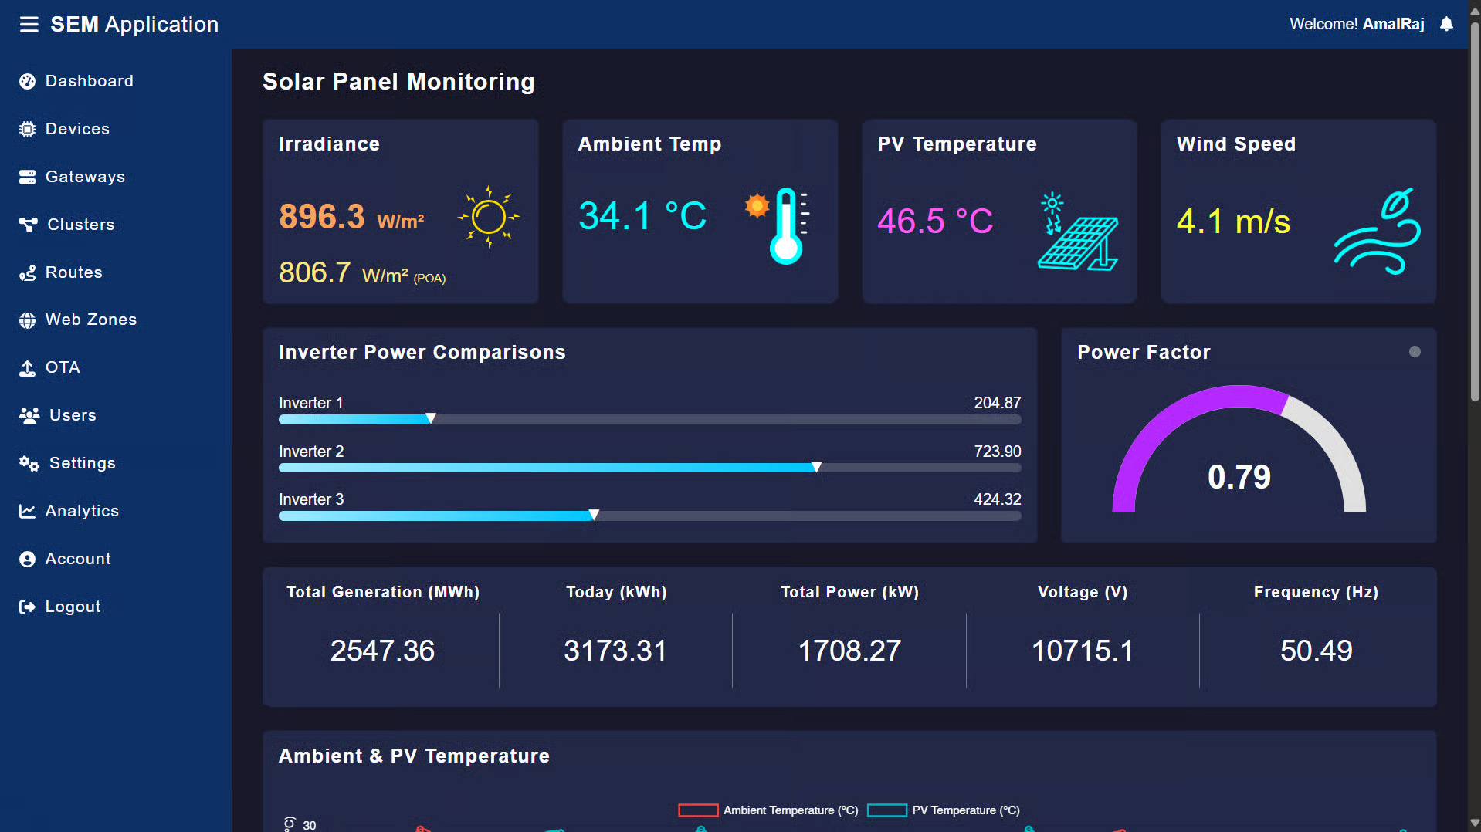Viewport: 1481px width, 832px height.
Task: Open the Routes menu item
Action: coord(73,272)
